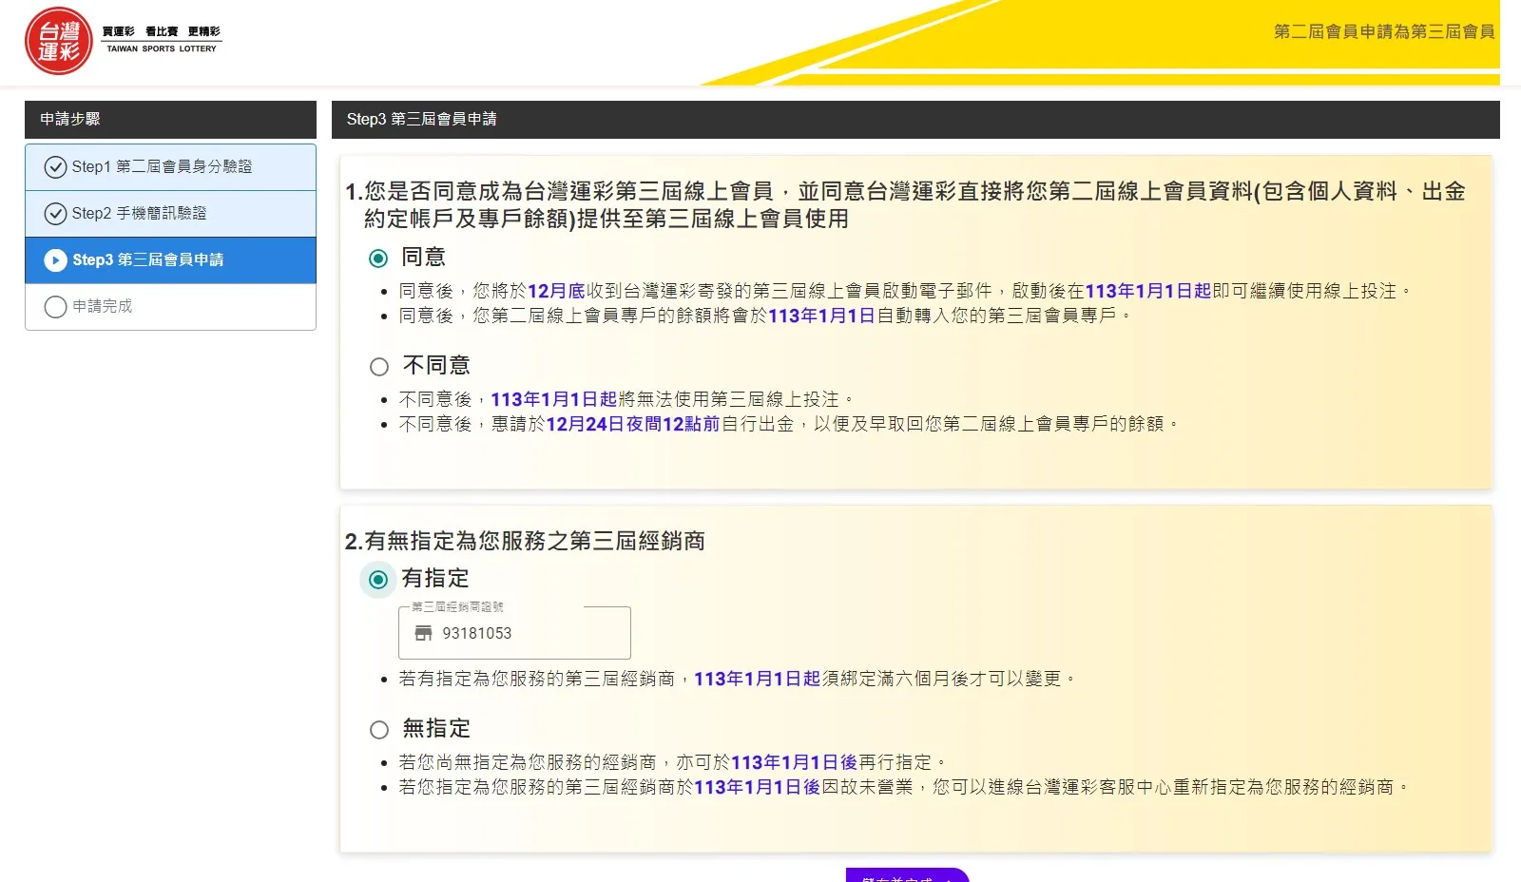Click the 第三屆經銷商證號 input field
The image size is (1521, 882).
coord(514,633)
